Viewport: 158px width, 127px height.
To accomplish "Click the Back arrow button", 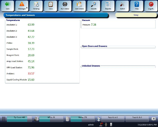I will (7, 6).
